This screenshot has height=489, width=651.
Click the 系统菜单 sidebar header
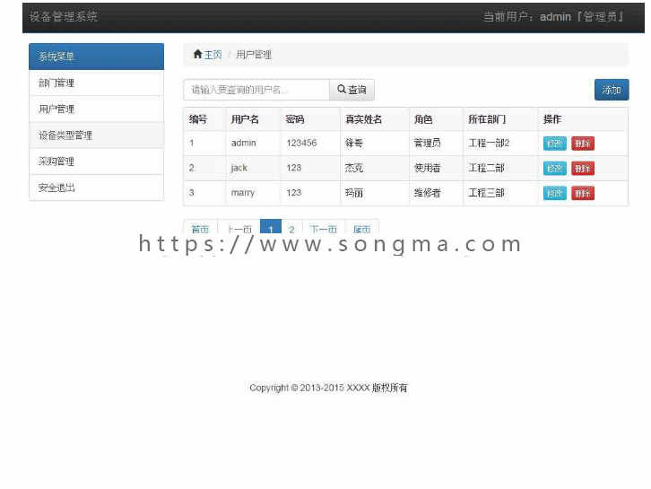96,57
